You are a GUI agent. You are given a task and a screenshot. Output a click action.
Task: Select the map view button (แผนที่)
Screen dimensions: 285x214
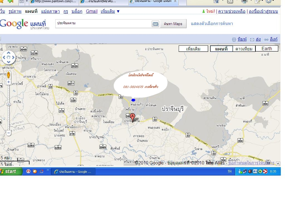point(221,49)
